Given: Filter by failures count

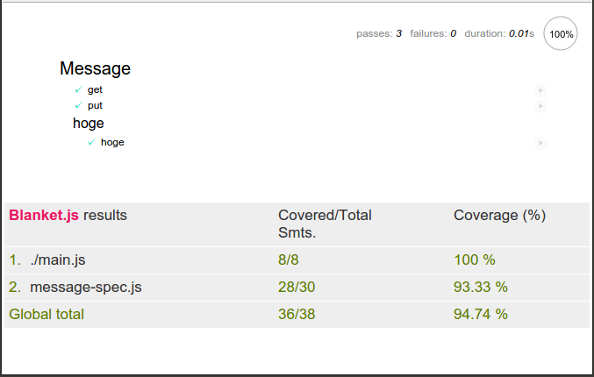Looking at the screenshot, I should point(433,33).
